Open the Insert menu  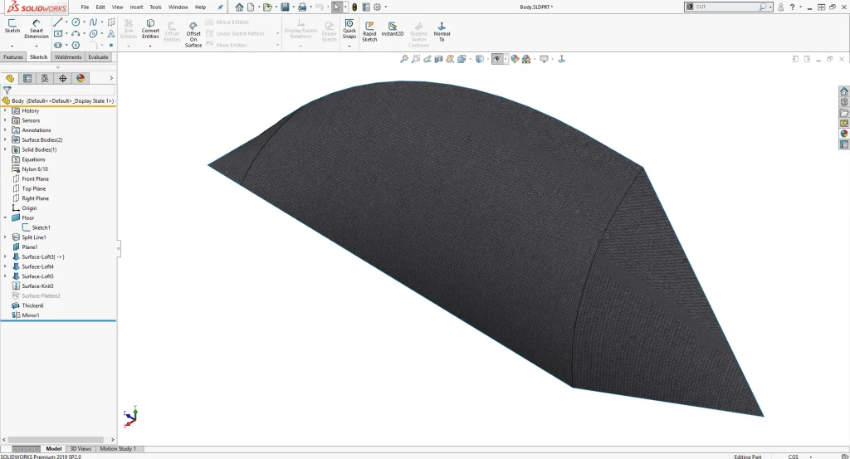(136, 7)
